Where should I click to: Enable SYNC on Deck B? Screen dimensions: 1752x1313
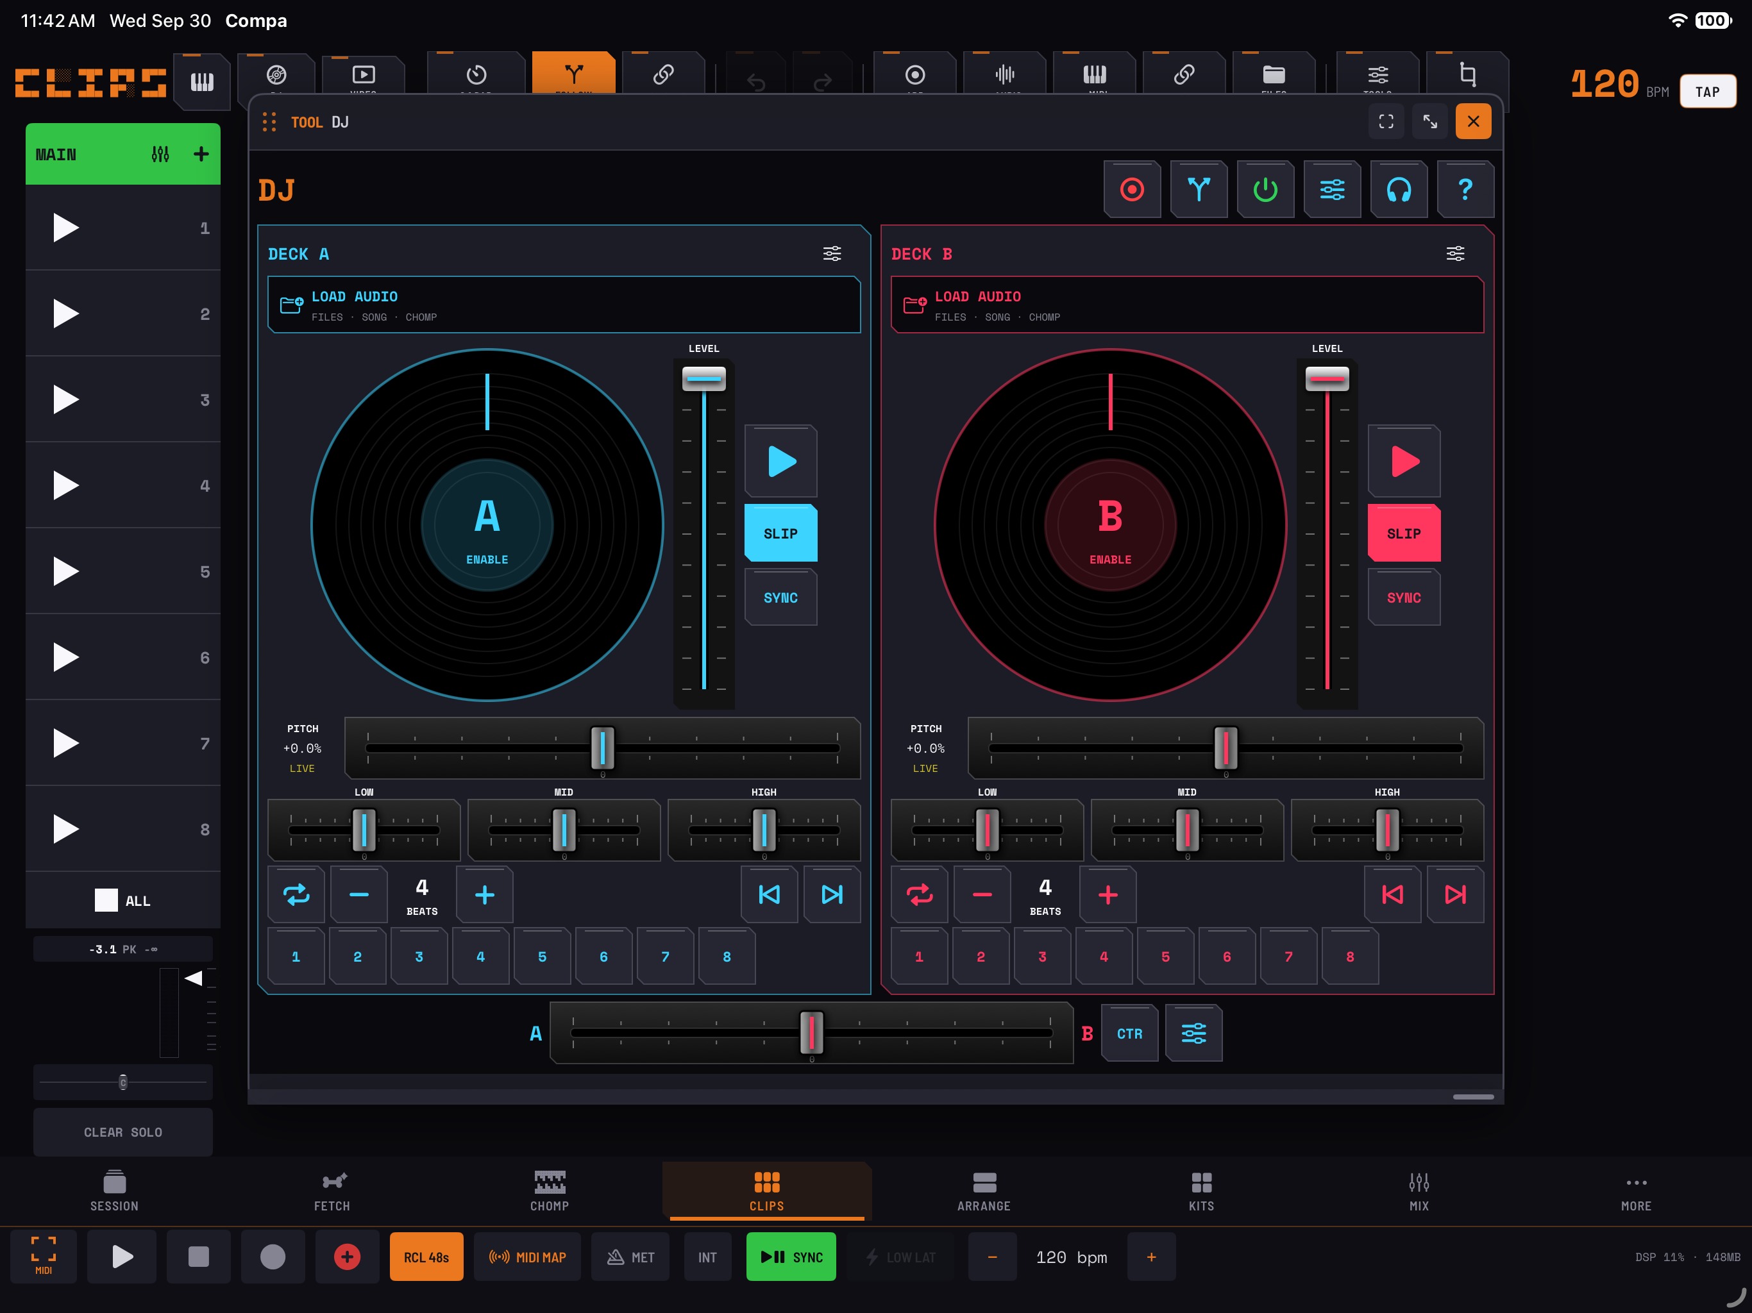[x=1404, y=597]
